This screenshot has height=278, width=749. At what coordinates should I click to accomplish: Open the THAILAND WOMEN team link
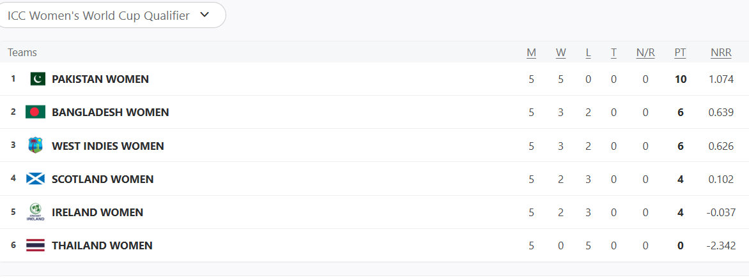(102, 245)
